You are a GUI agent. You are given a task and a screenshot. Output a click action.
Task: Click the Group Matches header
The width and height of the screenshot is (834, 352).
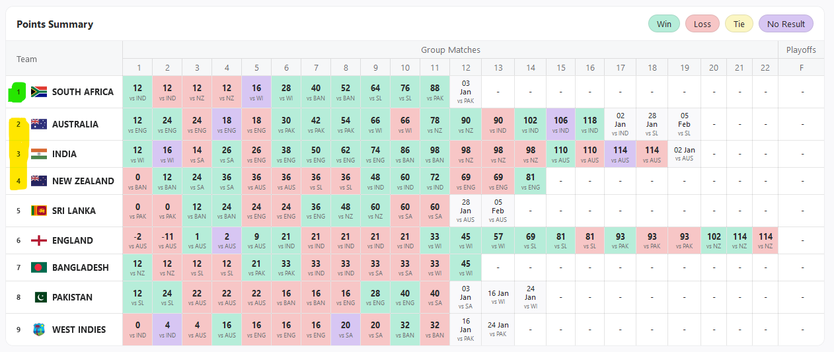[450, 50]
